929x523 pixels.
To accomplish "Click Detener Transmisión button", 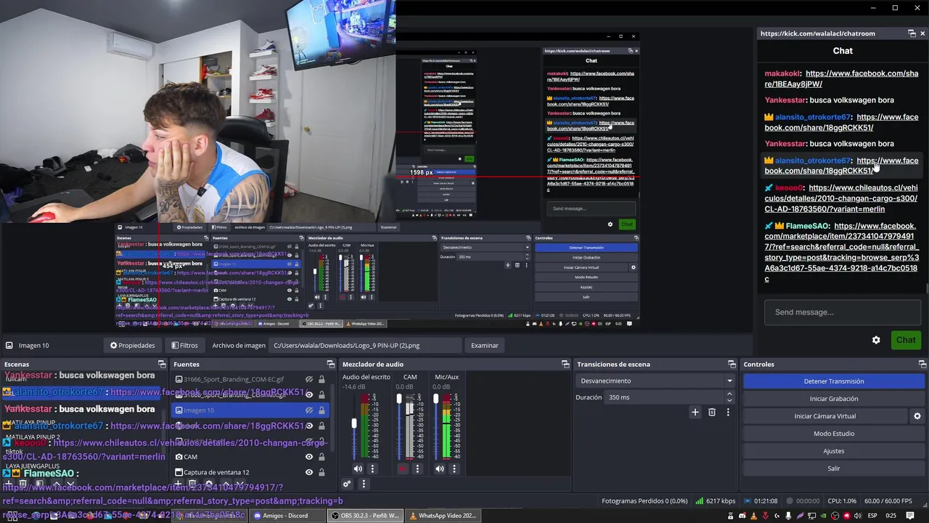I will 834,381.
